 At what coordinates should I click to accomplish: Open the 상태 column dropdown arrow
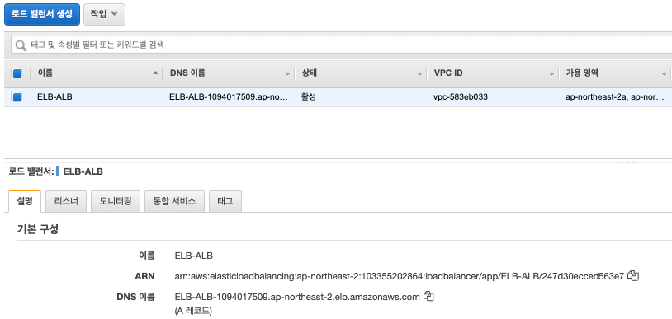419,74
